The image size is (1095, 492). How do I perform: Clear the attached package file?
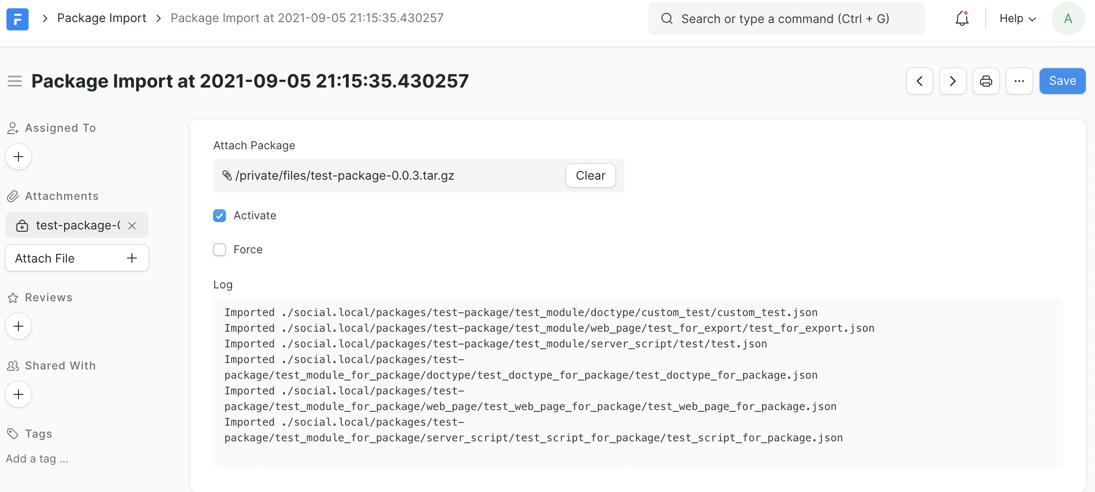click(590, 176)
